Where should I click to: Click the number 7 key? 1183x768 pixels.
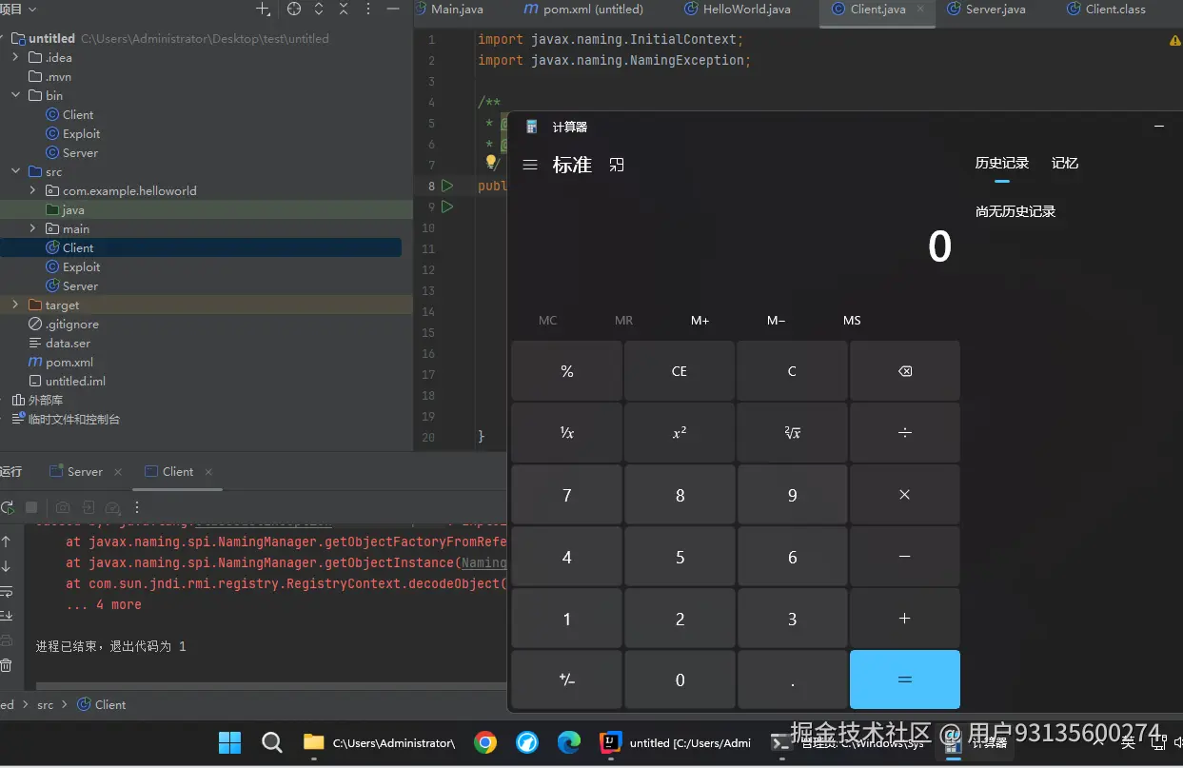coord(567,495)
